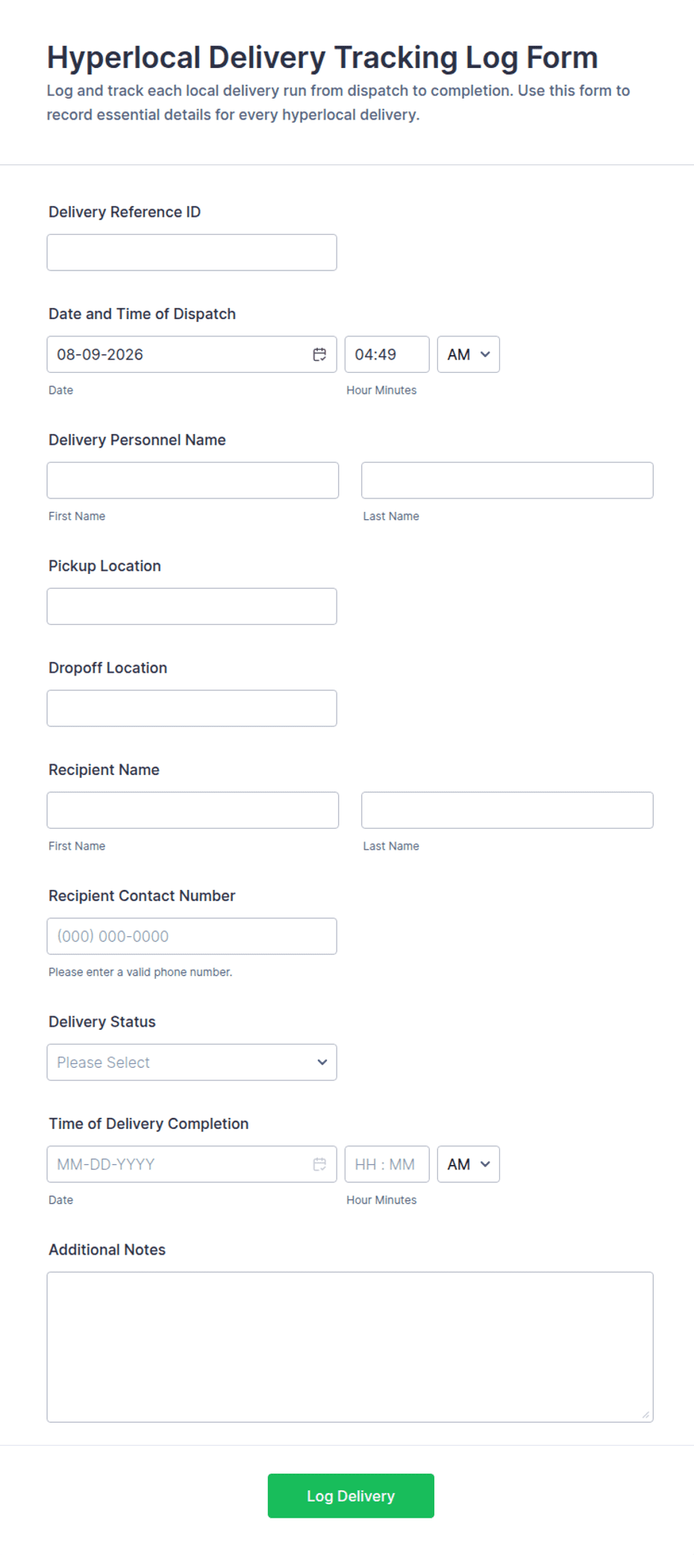
Task: Click the Dropoff Location input
Action: [192, 708]
